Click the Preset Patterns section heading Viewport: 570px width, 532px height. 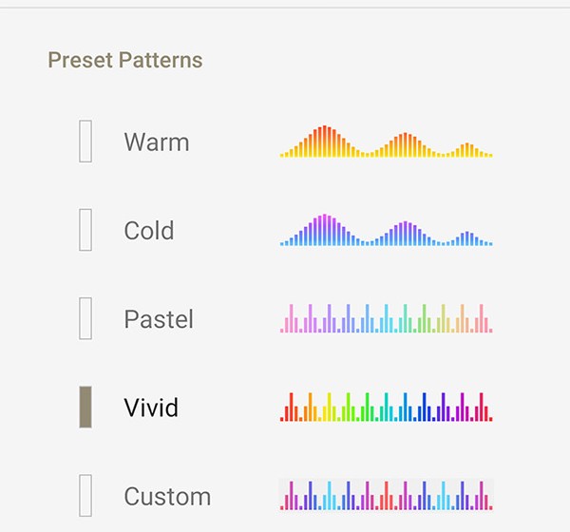(x=125, y=61)
